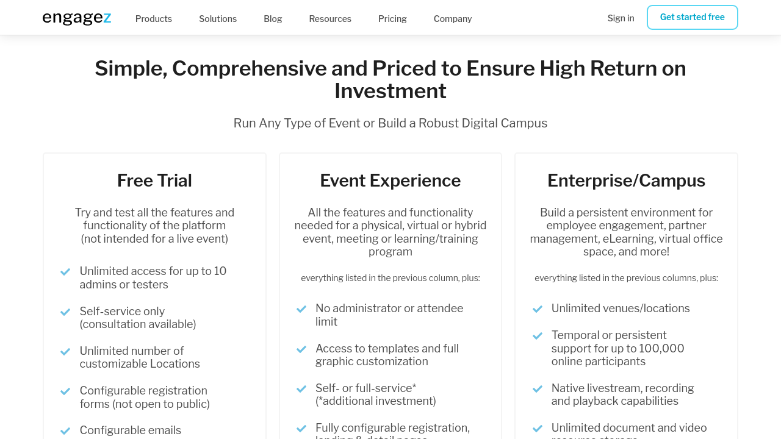Click checkmark next to Self-service only

pos(65,312)
